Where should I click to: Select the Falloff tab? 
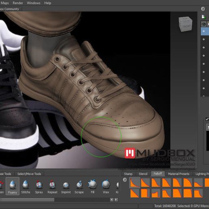click(158, 174)
